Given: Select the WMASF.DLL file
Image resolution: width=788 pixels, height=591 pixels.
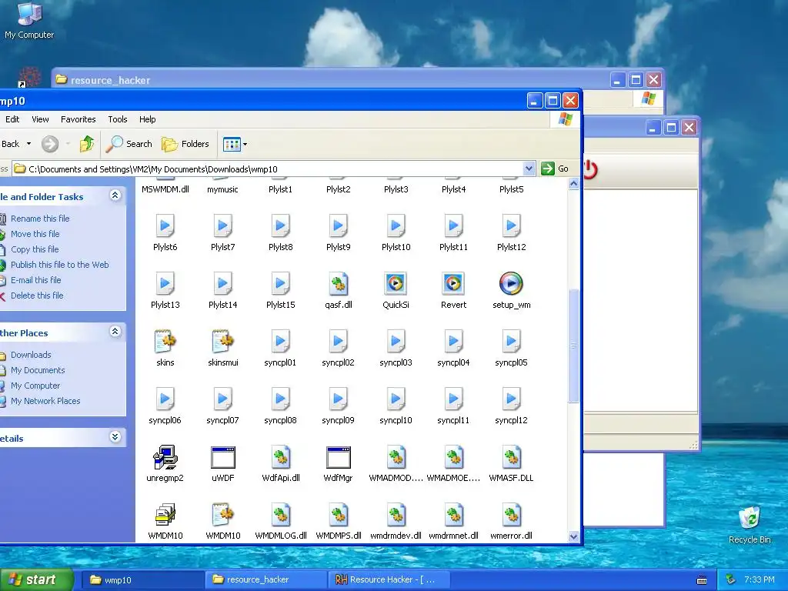Looking at the screenshot, I should 511,457.
